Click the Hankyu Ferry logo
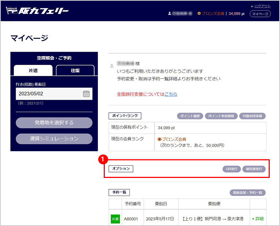This screenshot has height=226, width=280. (37, 11)
